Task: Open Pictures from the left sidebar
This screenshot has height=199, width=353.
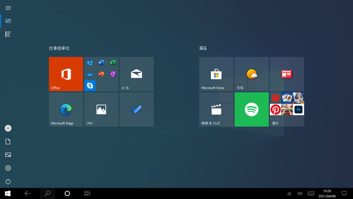Action: (8, 155)
